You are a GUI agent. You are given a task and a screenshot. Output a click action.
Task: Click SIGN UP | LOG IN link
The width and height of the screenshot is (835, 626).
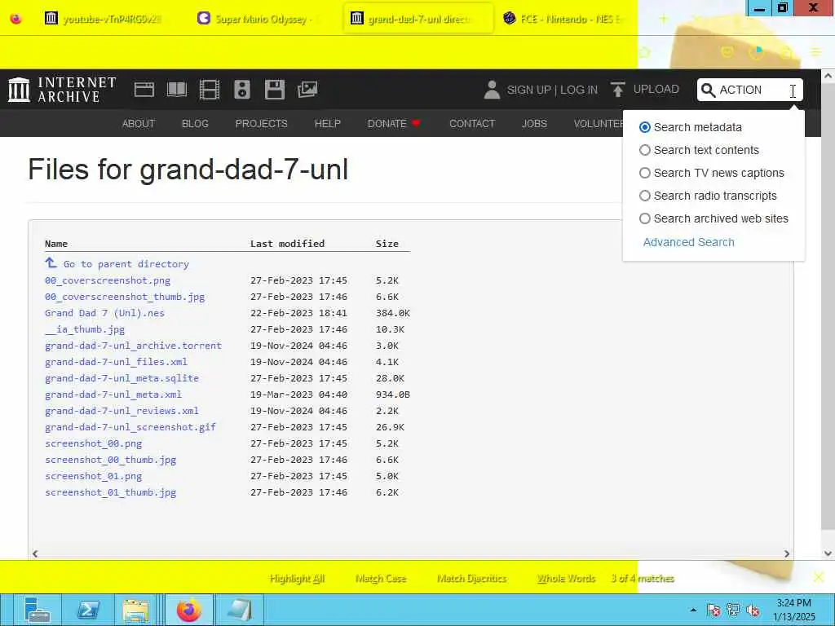pyautogui.click(x=552, y=90)
